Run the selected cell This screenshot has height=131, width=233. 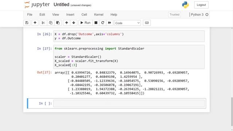86,23
